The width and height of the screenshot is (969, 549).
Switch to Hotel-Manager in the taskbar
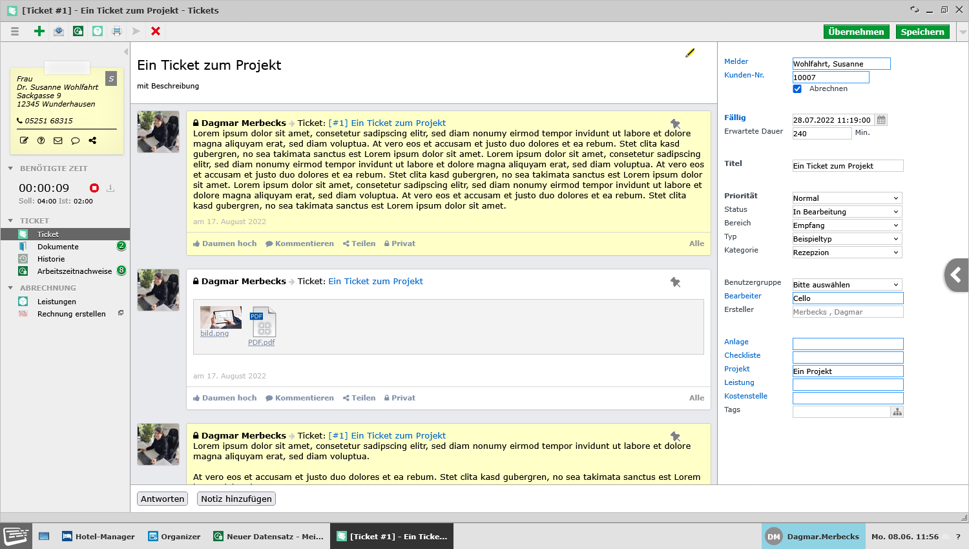click(x=98, y=537)
